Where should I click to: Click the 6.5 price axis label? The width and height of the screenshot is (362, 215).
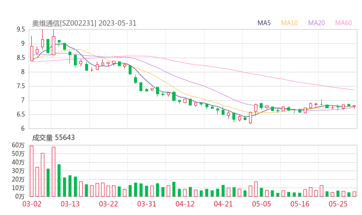click(21, 114)
